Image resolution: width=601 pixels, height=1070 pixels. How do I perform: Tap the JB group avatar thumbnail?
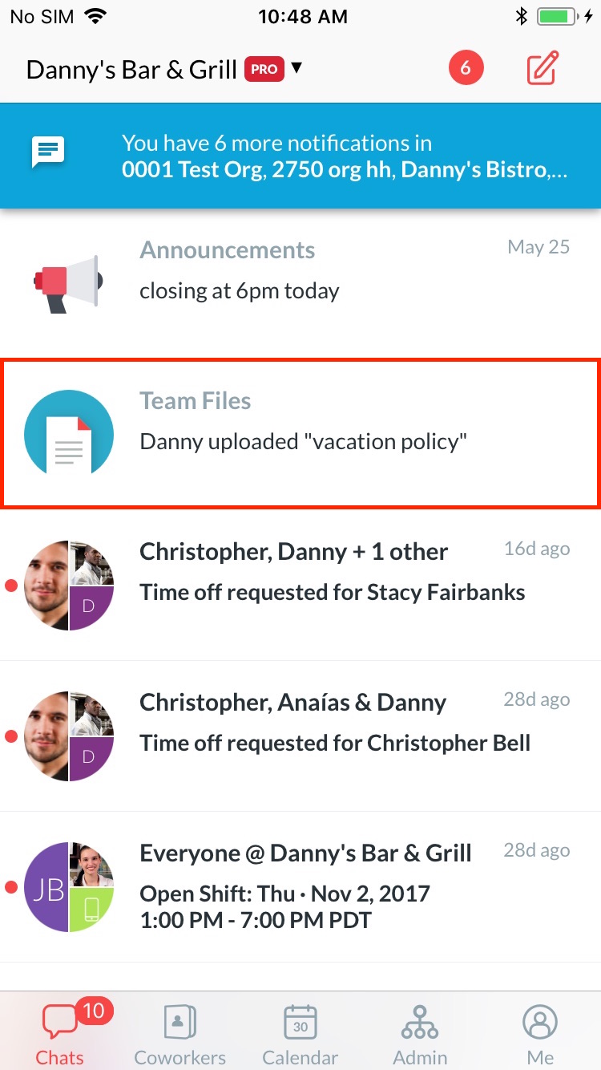(x=69, y=886)
